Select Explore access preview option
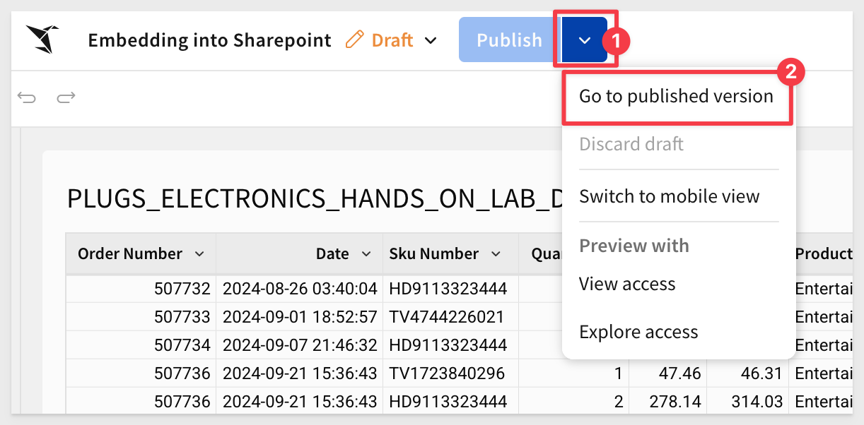The height and width of the screenshot is (425, 864). (x=638, y=332)
